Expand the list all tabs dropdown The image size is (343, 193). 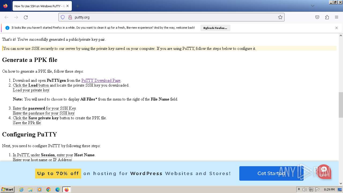pos(312,6)
